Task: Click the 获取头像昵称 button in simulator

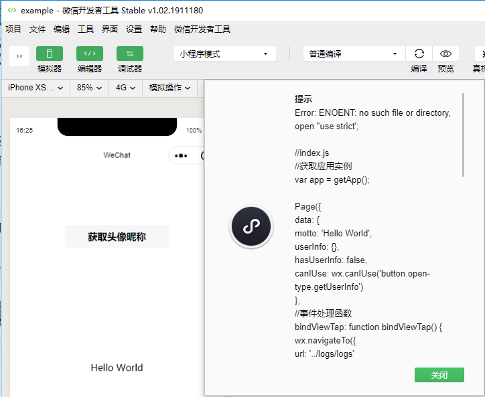Action: 117,236
